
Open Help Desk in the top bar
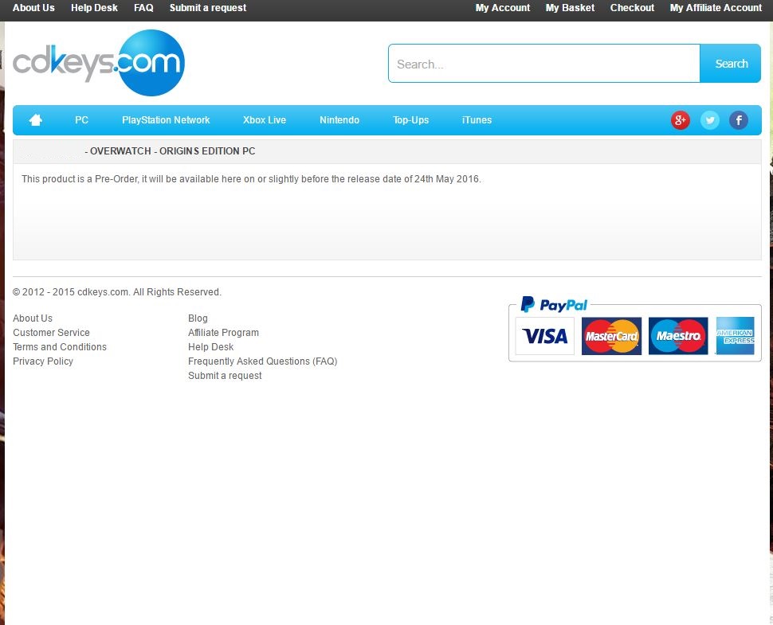point(94,8)
